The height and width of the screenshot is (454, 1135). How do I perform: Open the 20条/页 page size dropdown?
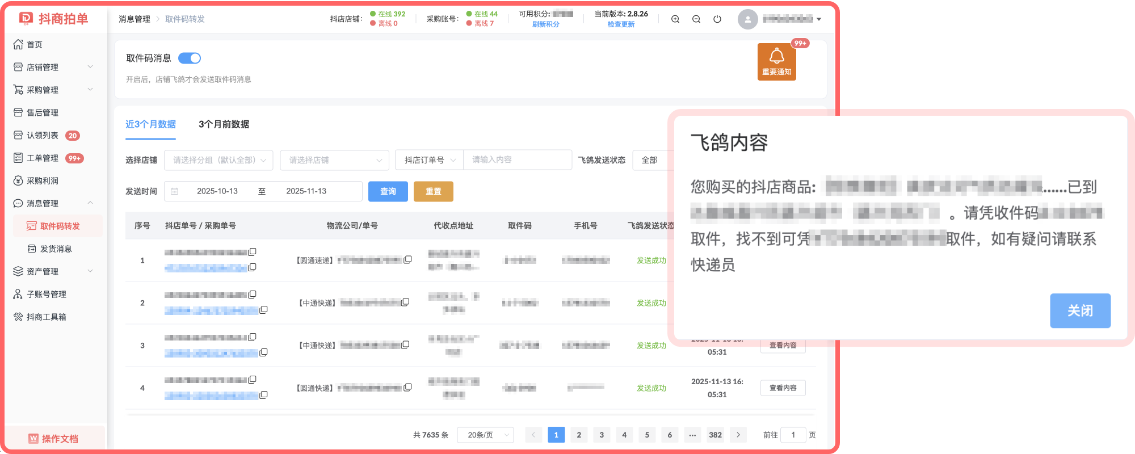click(485, 435)
